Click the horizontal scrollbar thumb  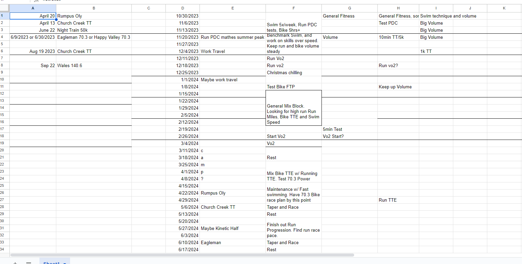[x=182, y=255]
